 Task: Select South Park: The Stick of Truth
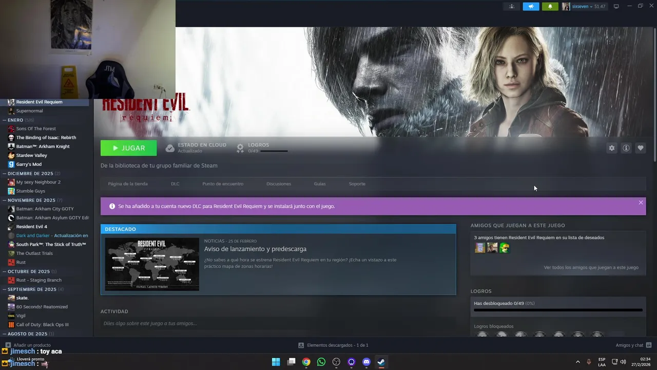(45, 245)
